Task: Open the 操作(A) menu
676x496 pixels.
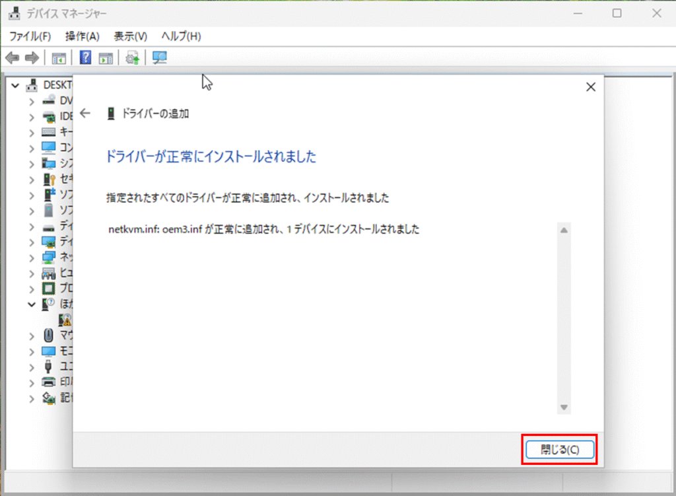Action: [83, 36]
